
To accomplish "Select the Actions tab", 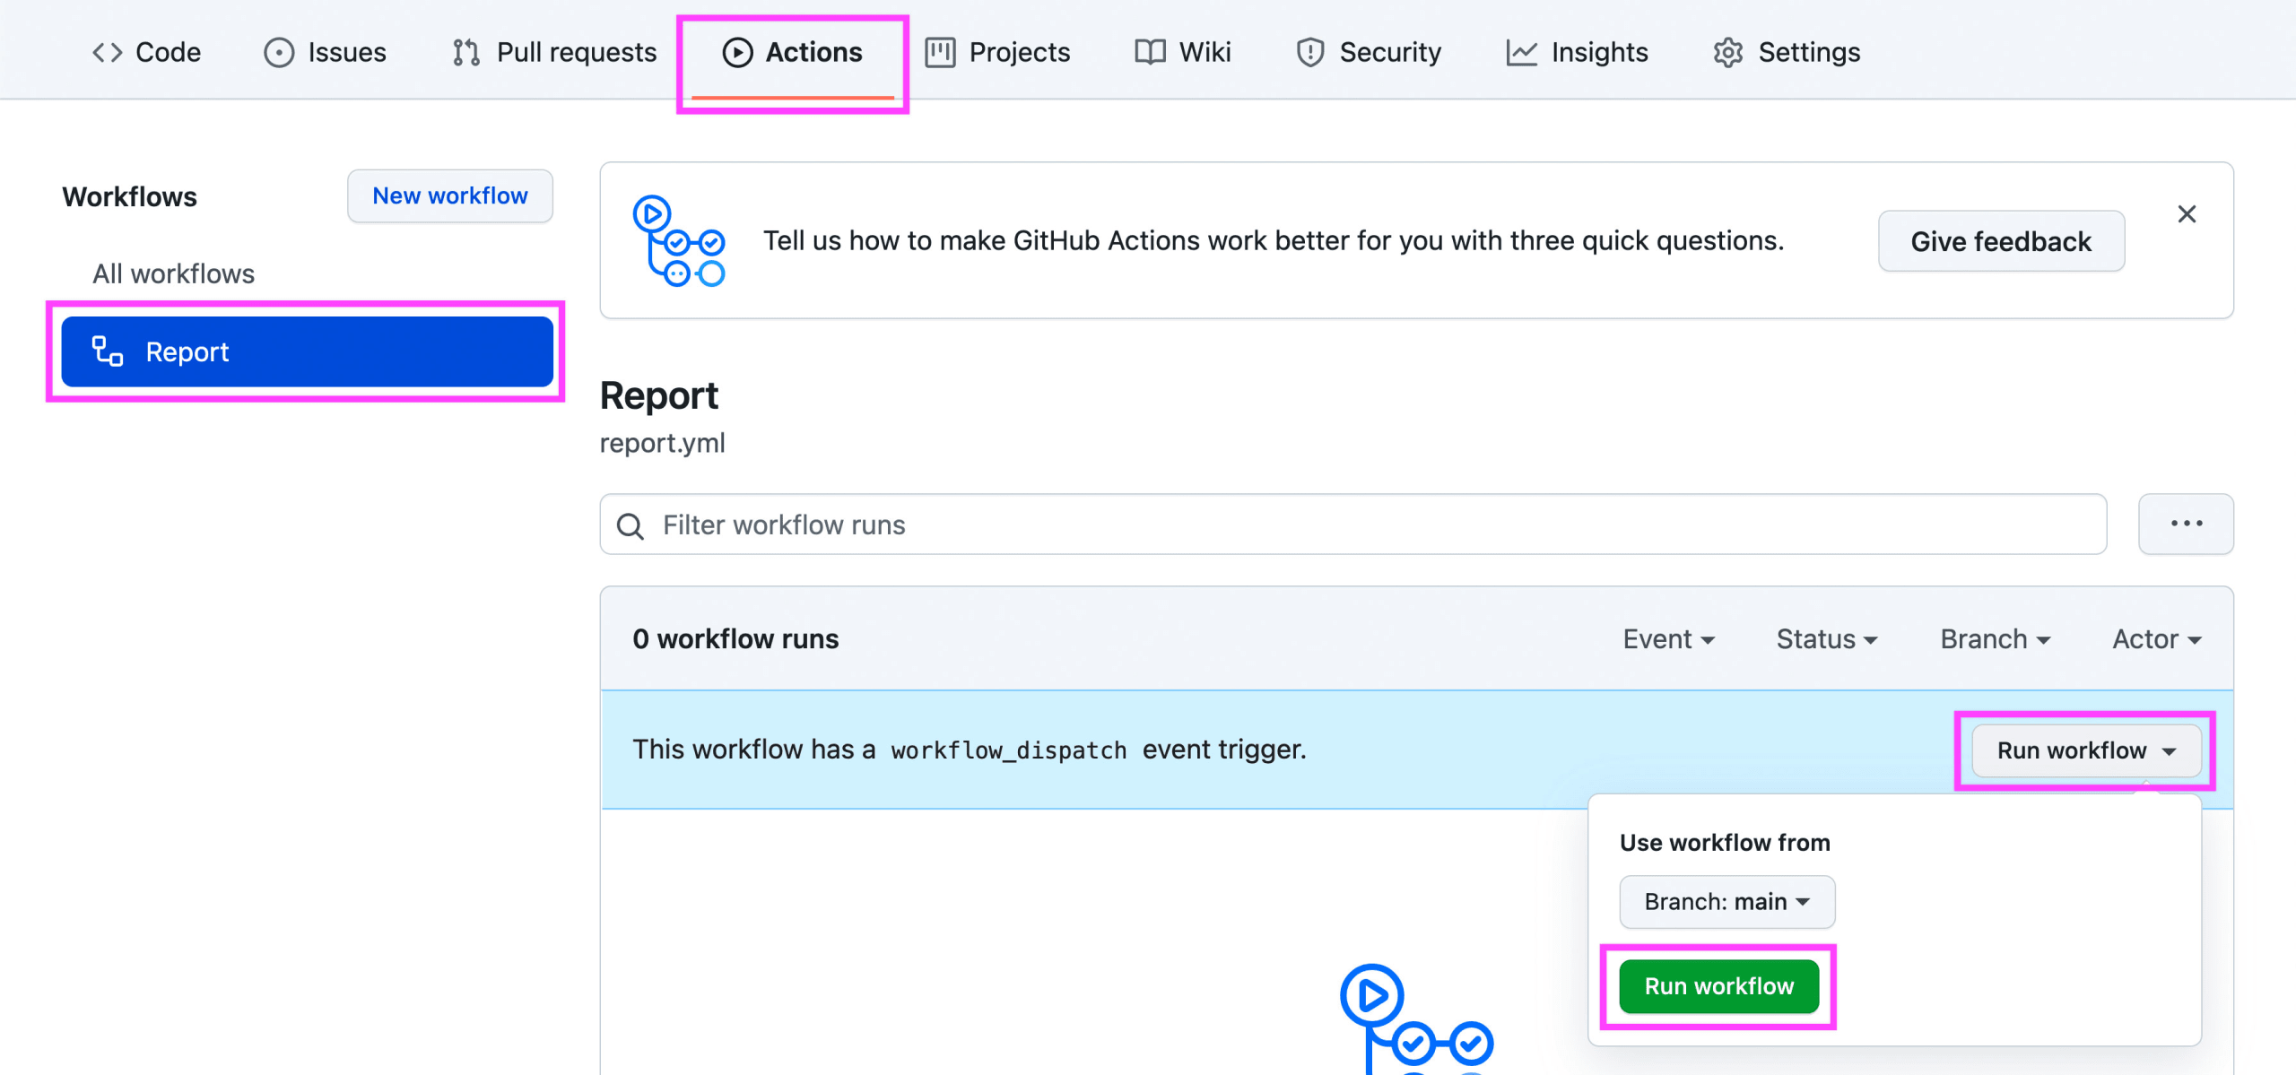I will point(793,52).
